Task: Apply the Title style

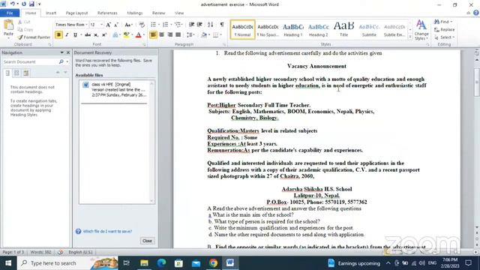Action: click(x=343, y=30)
